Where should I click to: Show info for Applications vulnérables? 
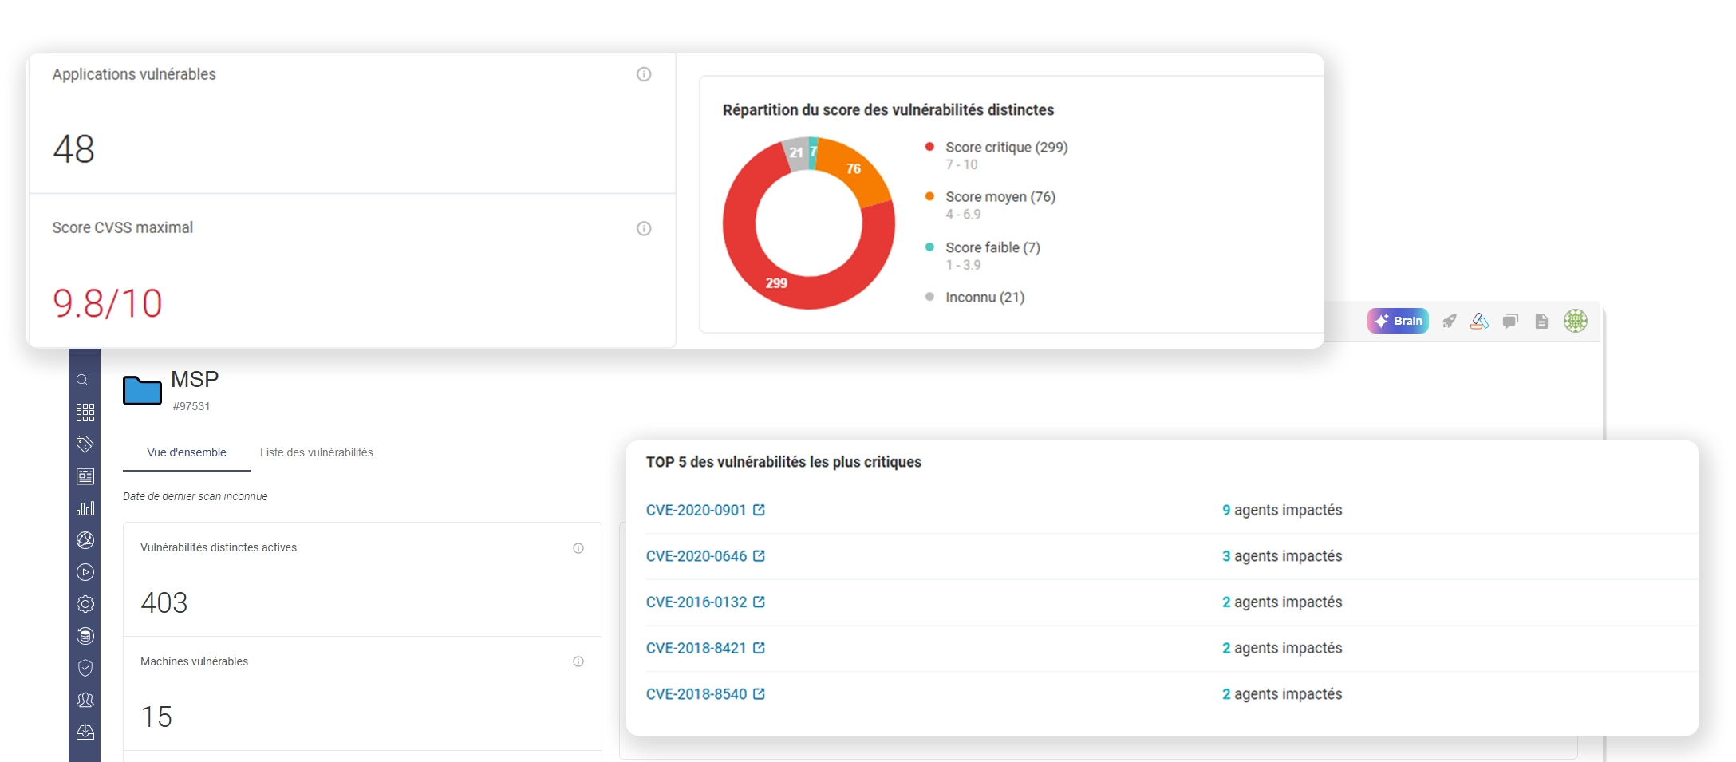644,74
